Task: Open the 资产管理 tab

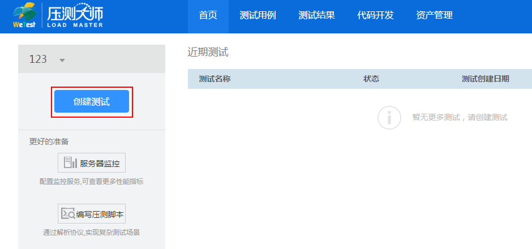Action: [434, 16]
